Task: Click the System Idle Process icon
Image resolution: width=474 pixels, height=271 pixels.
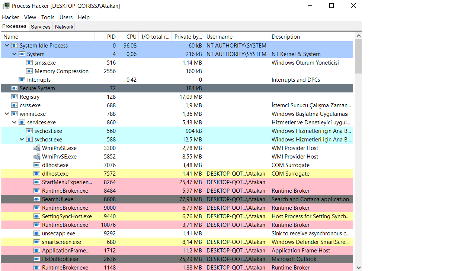Action: (15, 46)
